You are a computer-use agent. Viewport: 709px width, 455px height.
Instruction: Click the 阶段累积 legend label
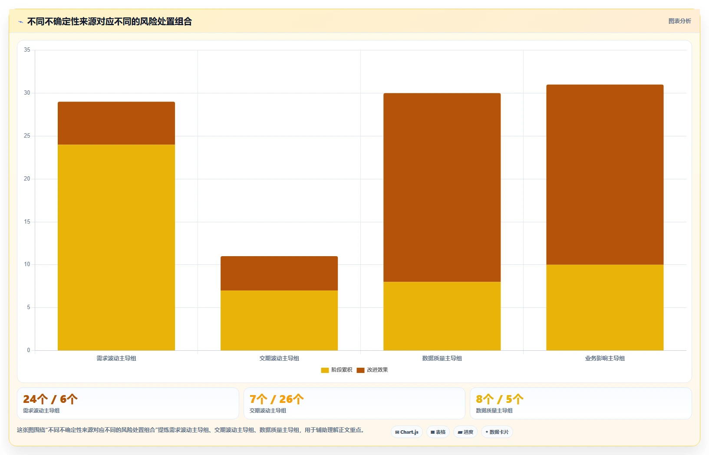[342, 370]
